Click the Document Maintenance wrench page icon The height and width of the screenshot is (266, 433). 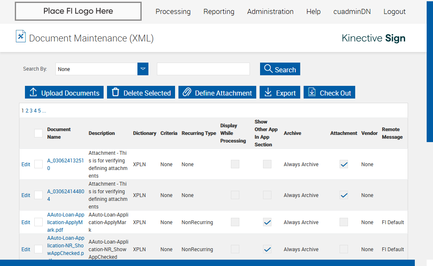point(21,36)
